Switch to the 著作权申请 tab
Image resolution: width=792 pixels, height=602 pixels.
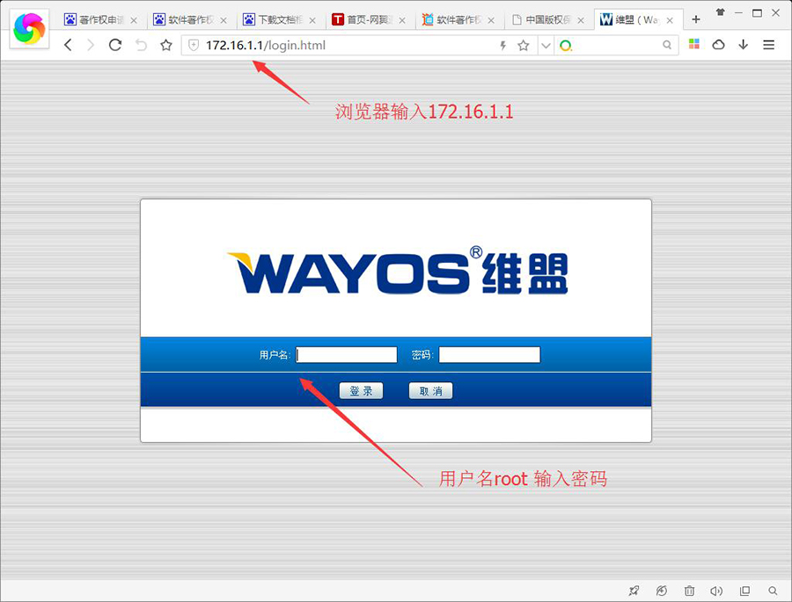[100, 19]
